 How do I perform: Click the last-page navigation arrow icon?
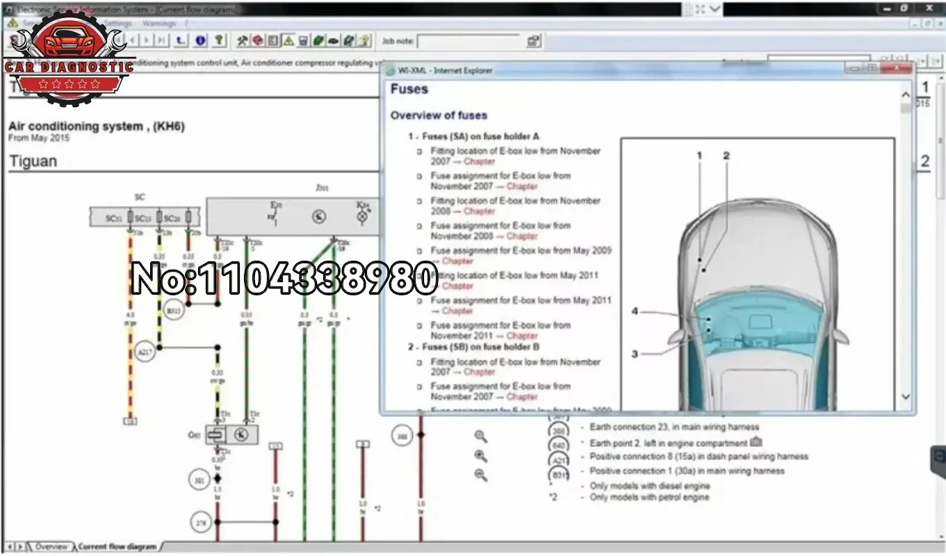pos(161,41)
